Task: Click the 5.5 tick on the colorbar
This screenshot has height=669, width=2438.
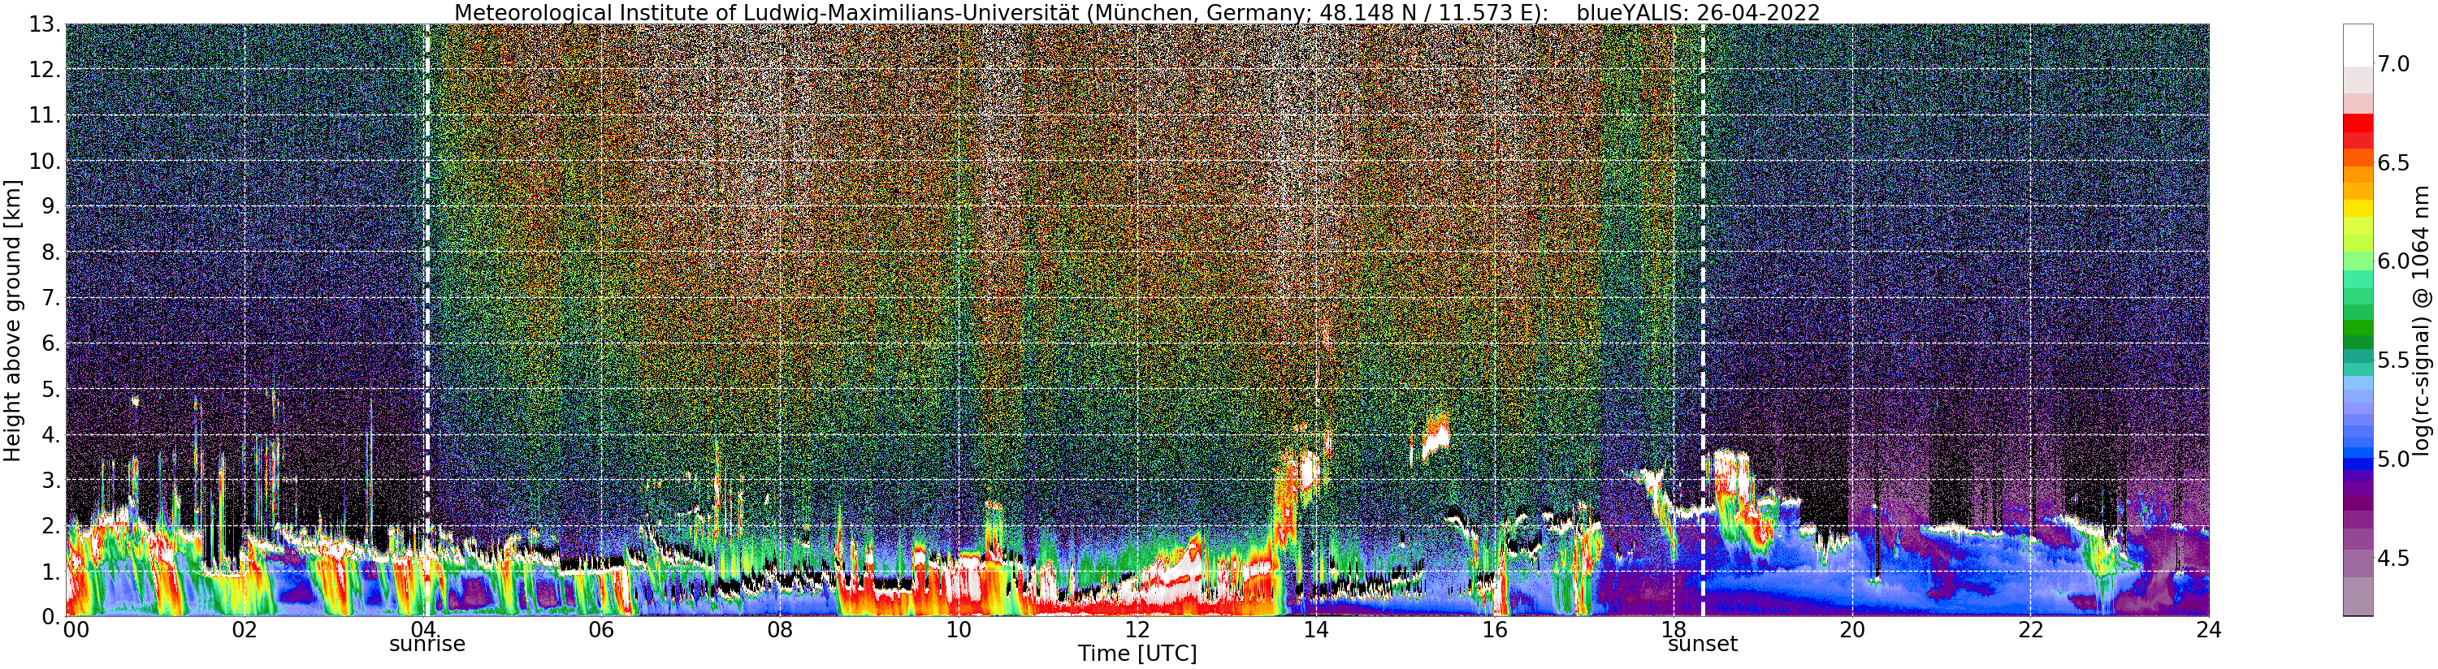Action: 2393,360
